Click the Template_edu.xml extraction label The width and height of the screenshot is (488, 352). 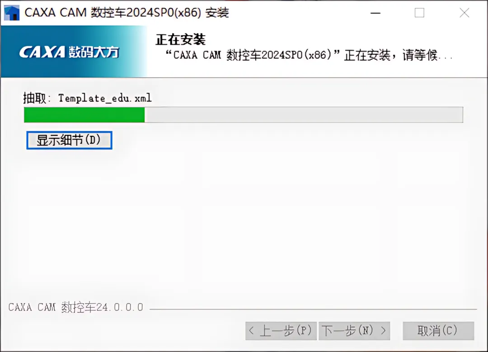(88, 99)
